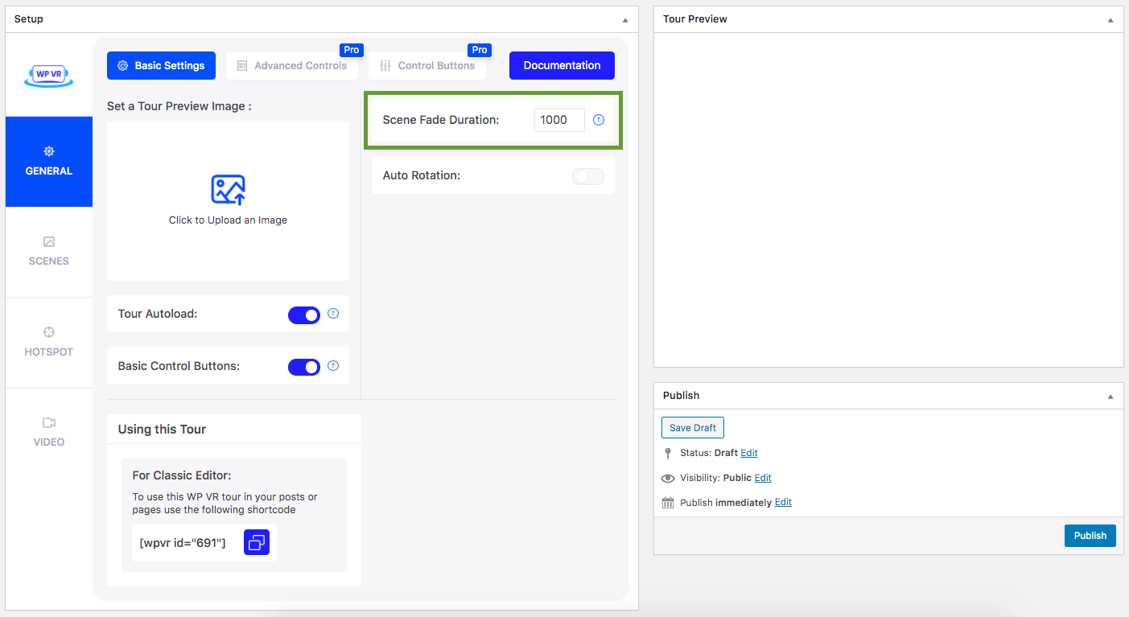Open the Control Buttons tab

(427, 66)
